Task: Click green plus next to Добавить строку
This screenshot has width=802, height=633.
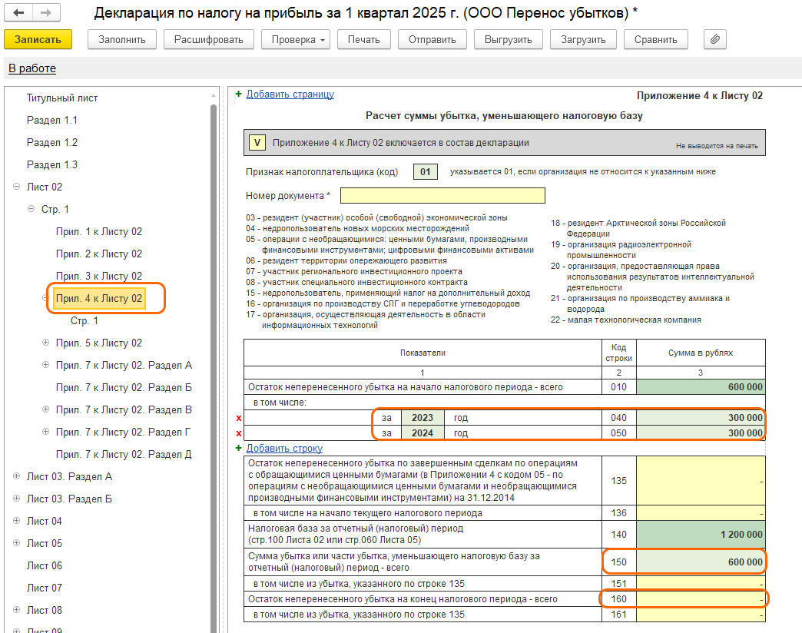Action: coord(238,448)
